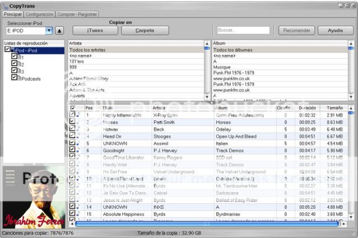The height and width of the screenshot is (238, 358).
Task: Click the Recomendar button
Action: pos(296,30)
